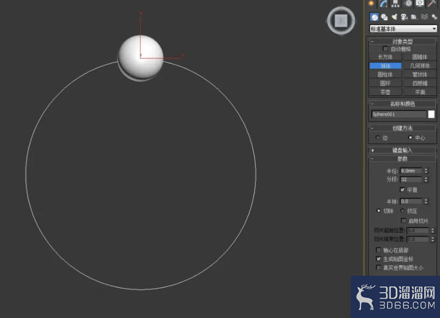The width and height of the screenshot is (440, 318).
Task: Select the Helpers category icon
Action: tap(414, 17)
